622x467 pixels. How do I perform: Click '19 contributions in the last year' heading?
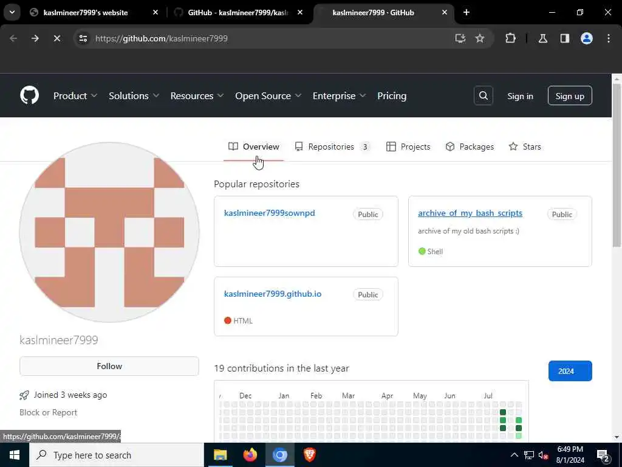click(282, 368)
